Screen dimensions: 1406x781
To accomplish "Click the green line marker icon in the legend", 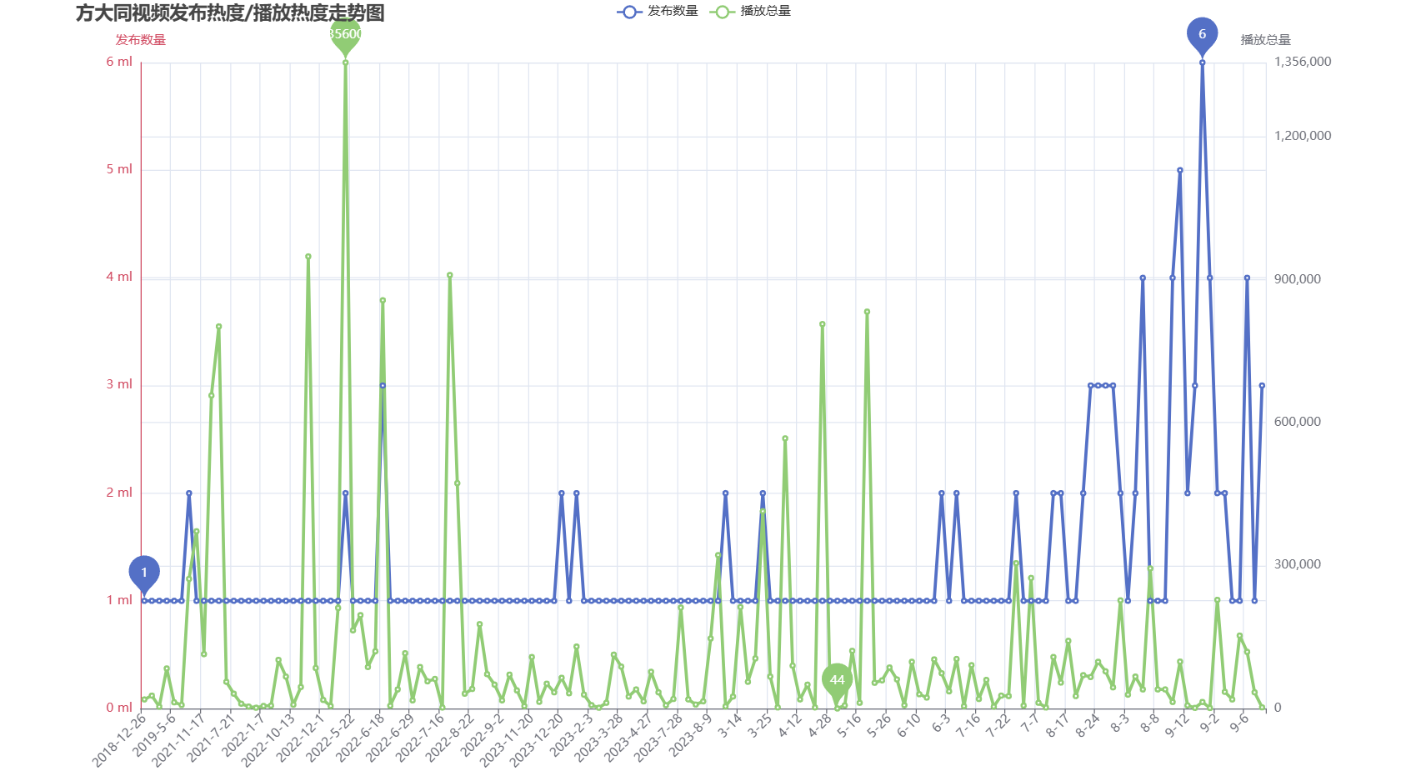I will (x=722, y=12).
